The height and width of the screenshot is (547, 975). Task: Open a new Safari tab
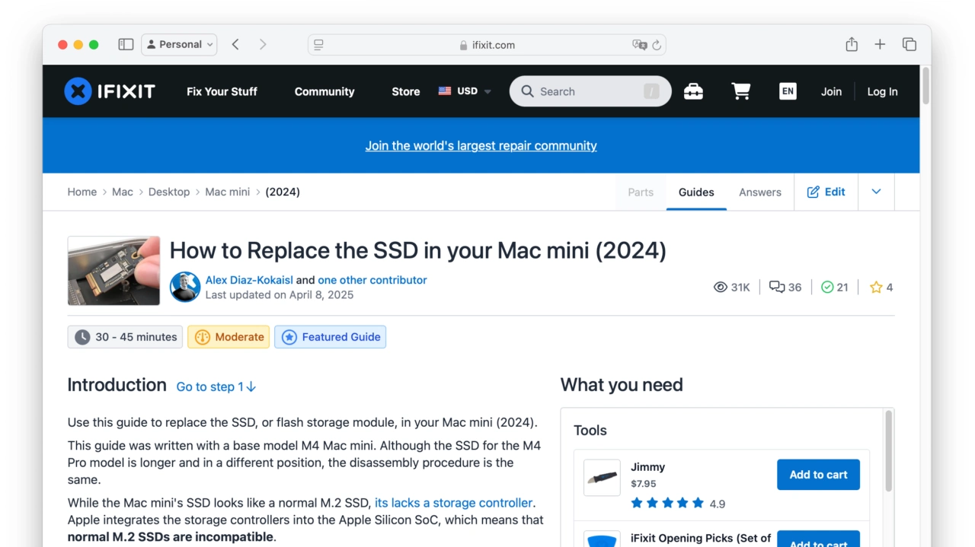pyautogui.click(x=880, y=45)
